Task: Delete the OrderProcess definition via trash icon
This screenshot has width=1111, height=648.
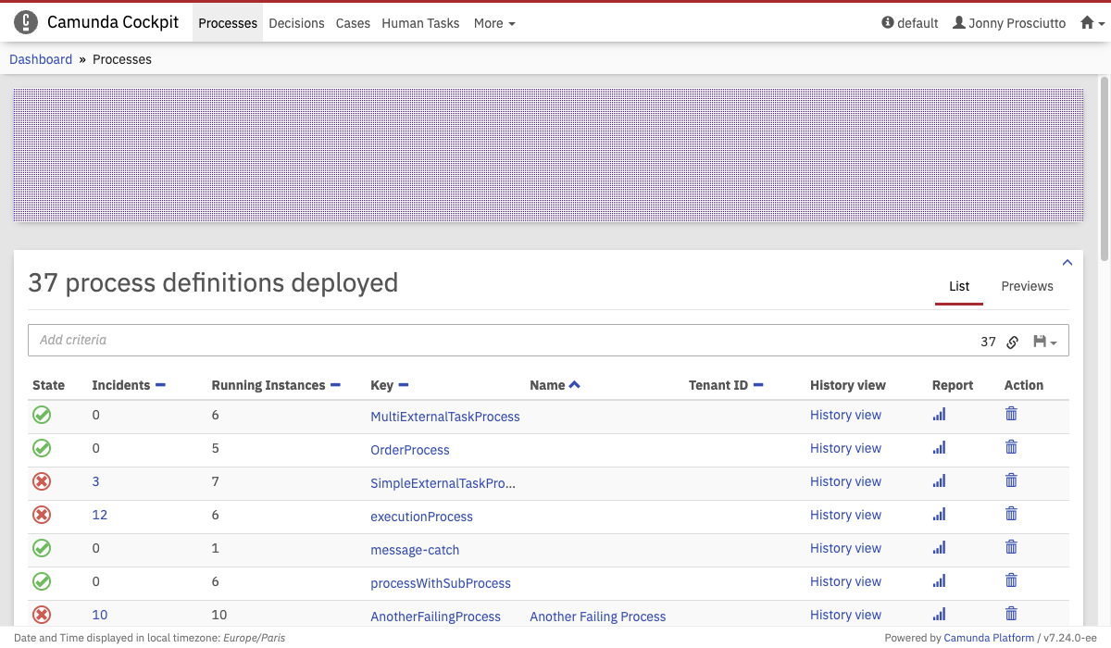Action: point(1011,447)
